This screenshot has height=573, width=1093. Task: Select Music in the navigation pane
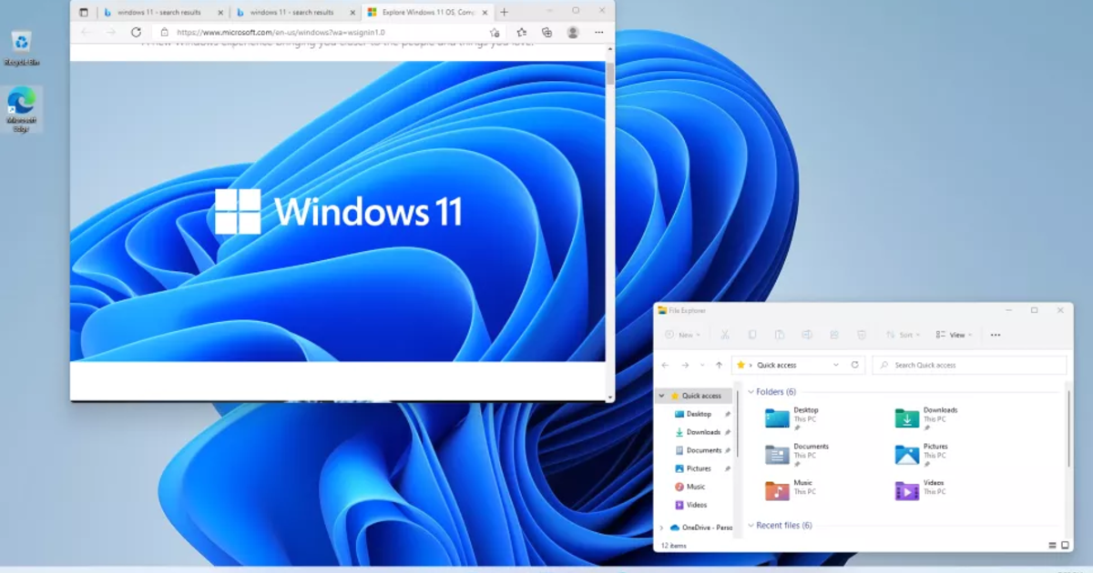(x=696, y=487)
